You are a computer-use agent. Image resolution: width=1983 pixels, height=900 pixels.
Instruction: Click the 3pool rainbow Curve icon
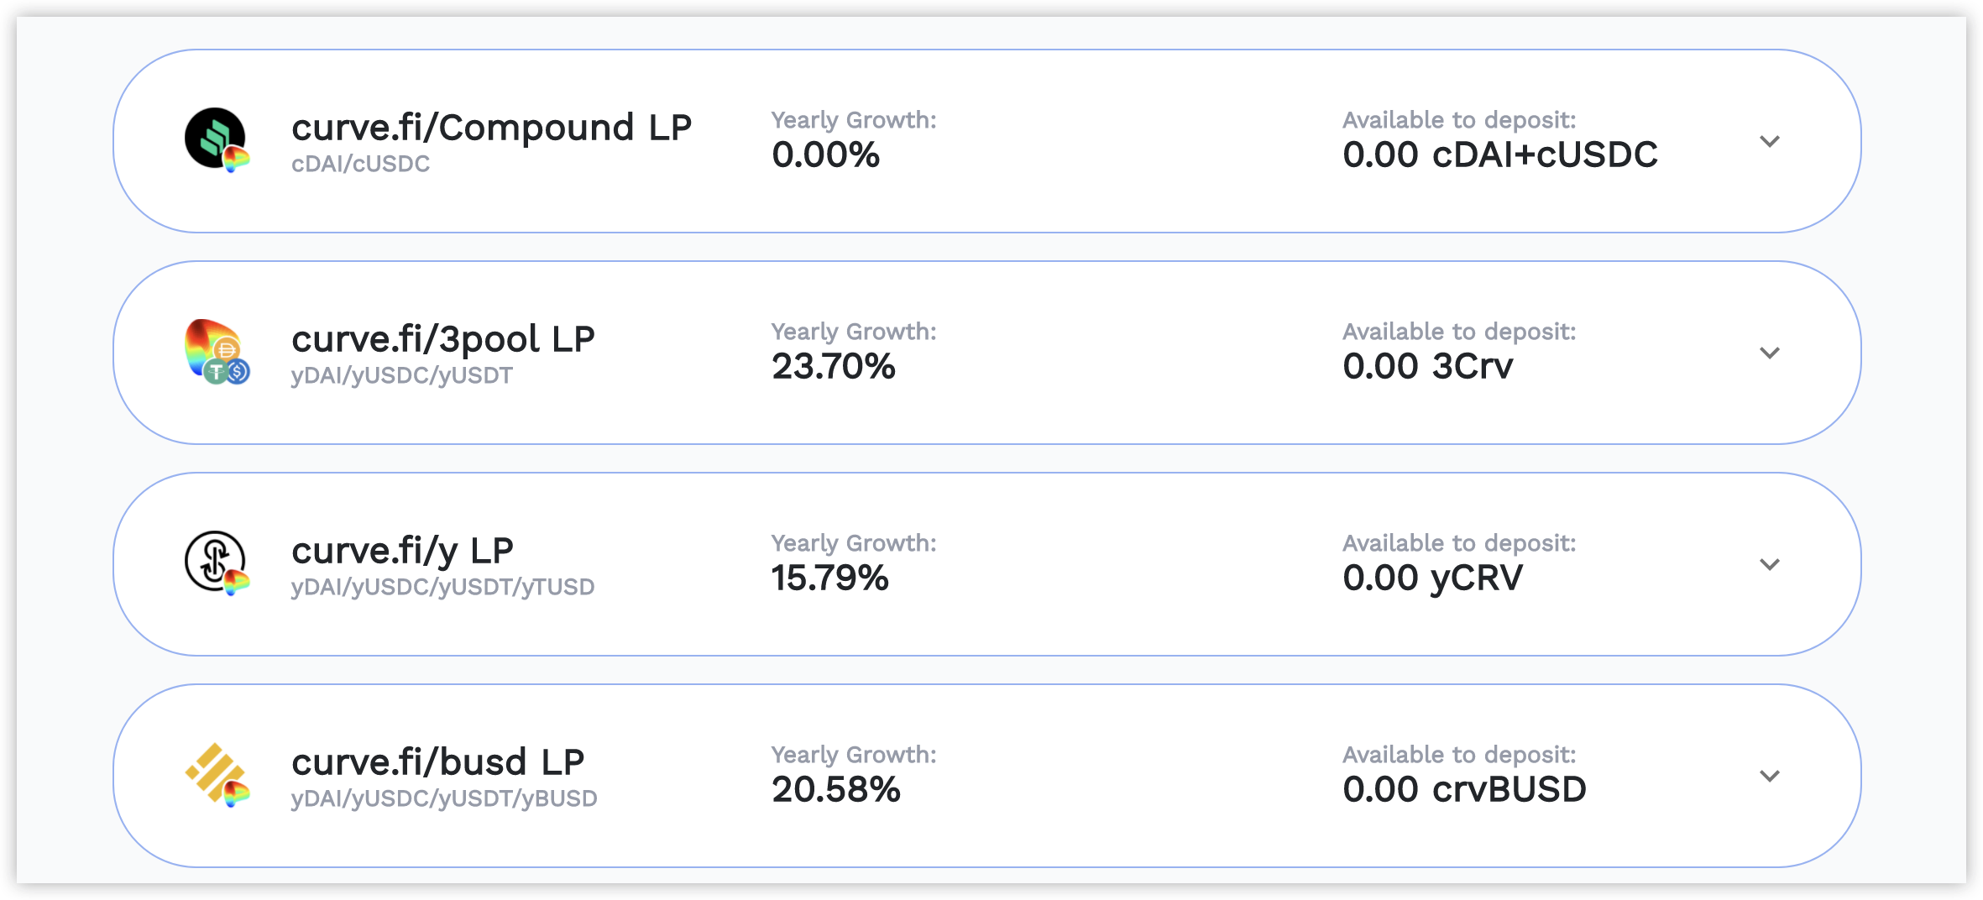pos(217,352)
